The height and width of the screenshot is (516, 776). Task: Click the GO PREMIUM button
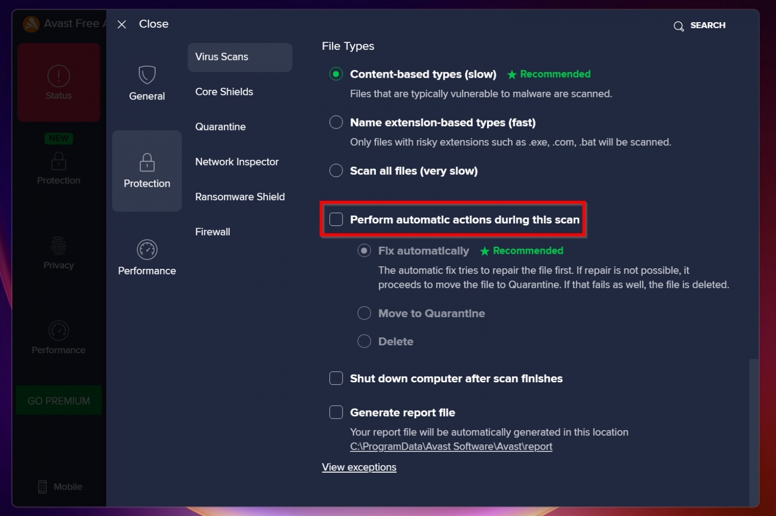click(x=59, y=400)
